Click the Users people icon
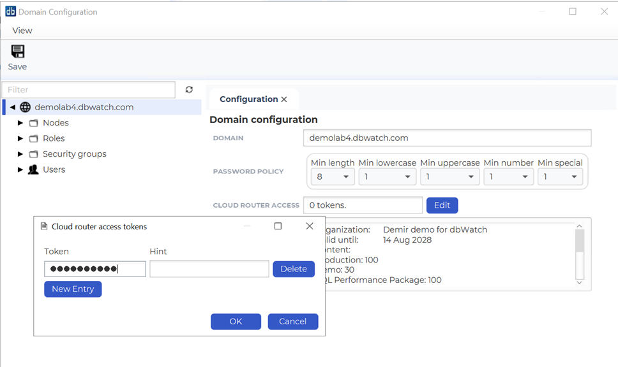 click(33, 169)
